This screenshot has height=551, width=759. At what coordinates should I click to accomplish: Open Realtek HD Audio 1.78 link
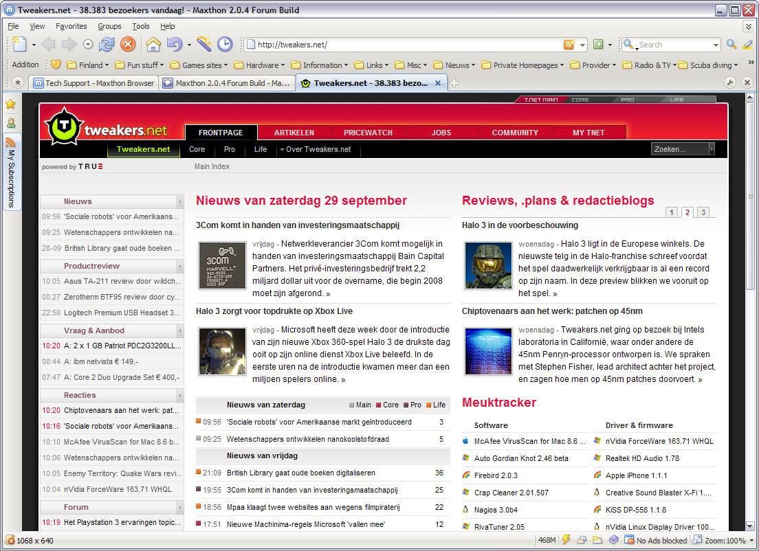[x=642, y=458]
